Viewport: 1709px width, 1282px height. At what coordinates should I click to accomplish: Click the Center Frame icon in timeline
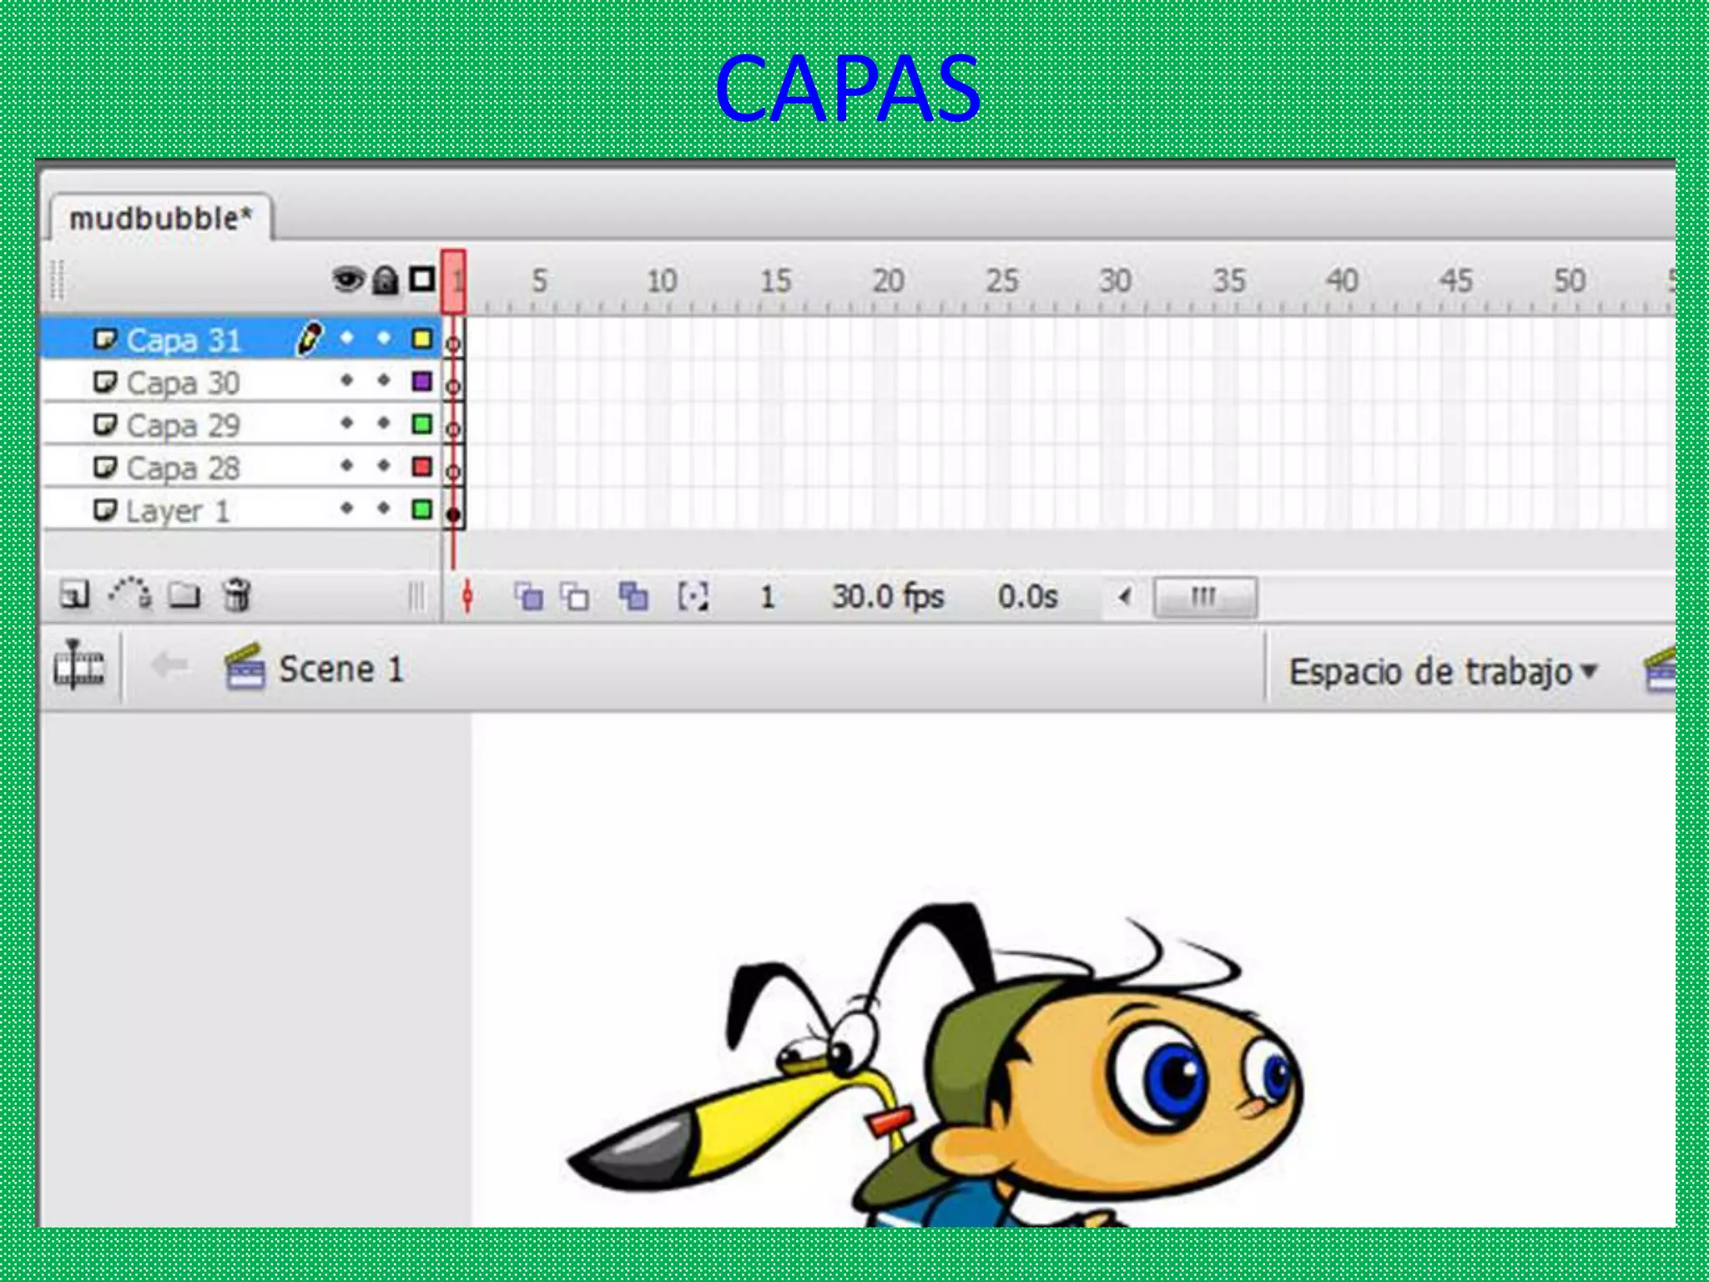(467, 597)
